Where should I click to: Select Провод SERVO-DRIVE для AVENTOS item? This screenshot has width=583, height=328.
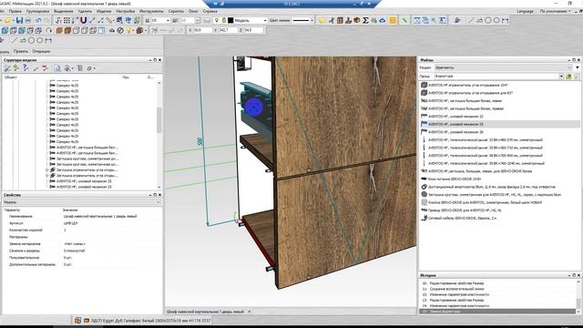(465, 210)
